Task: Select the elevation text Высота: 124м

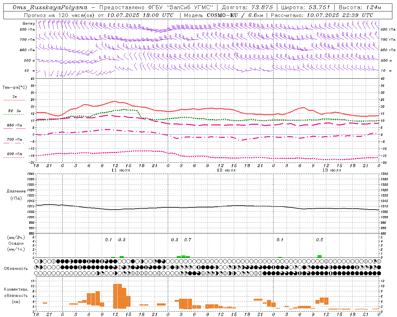Action: [x=360, y=7]
